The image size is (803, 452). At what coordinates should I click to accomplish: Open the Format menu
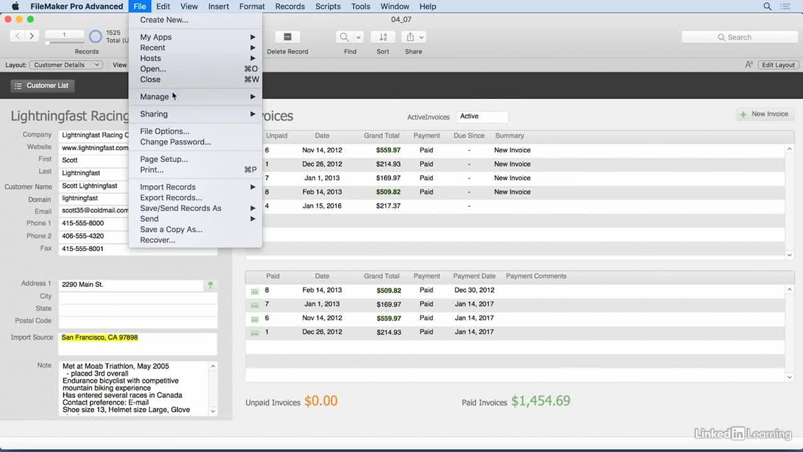(252, 6)
